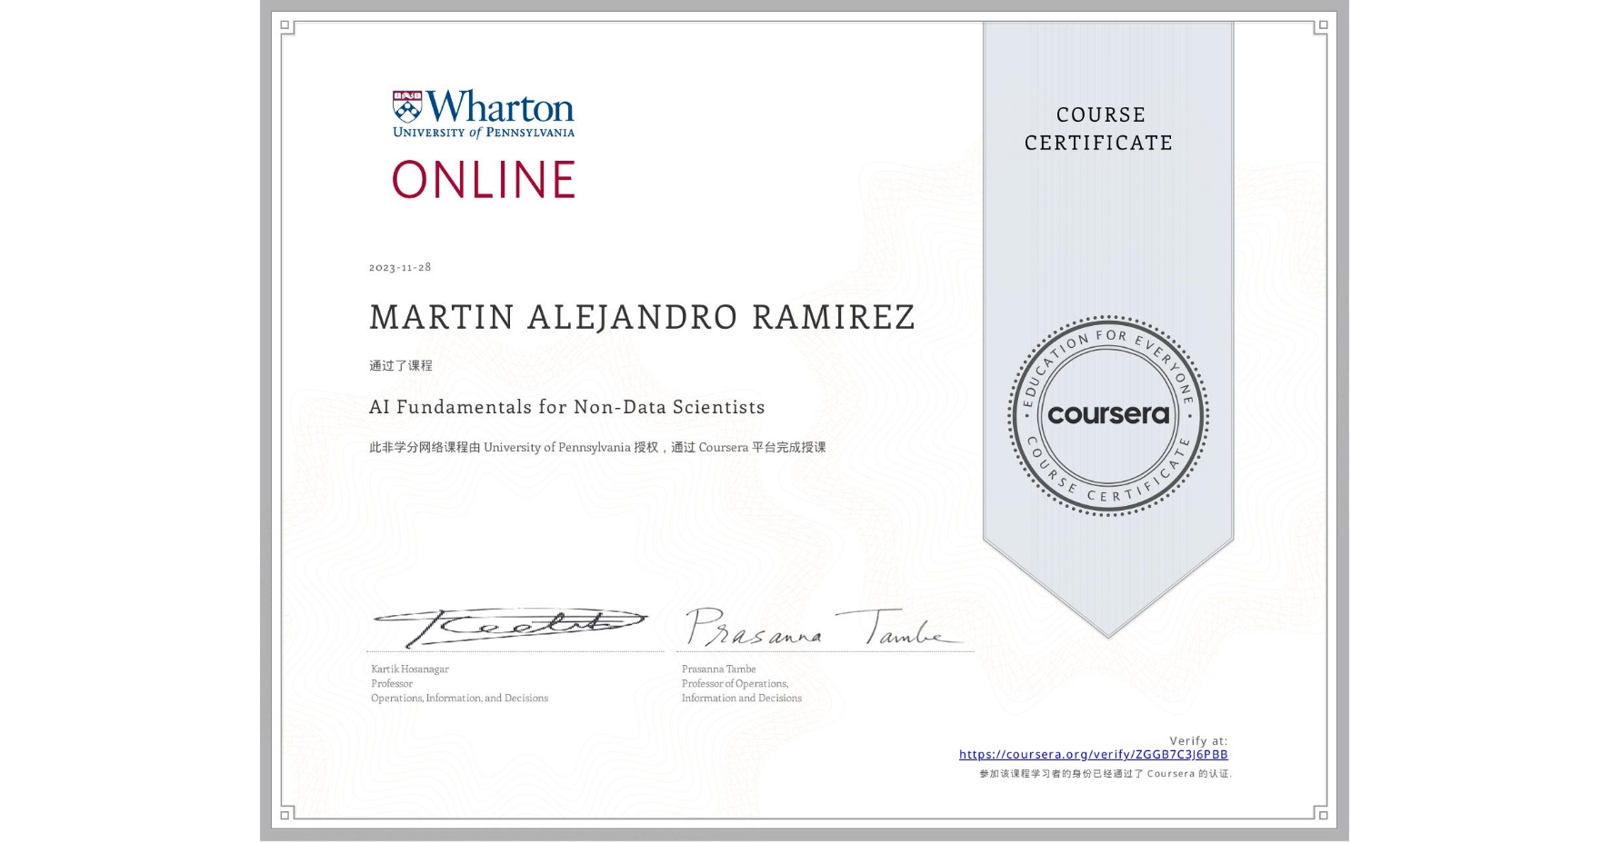Click 'Professor' title under Kartik Hosanagar
This screenshot has width=1611, height=843.
coord(392,684)
